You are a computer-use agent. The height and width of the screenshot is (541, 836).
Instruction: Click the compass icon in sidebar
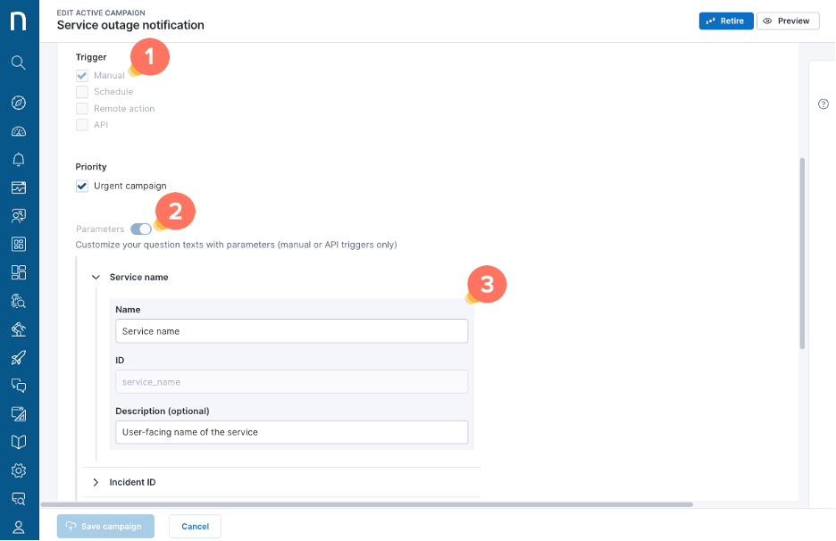click(x=19, y=103)
